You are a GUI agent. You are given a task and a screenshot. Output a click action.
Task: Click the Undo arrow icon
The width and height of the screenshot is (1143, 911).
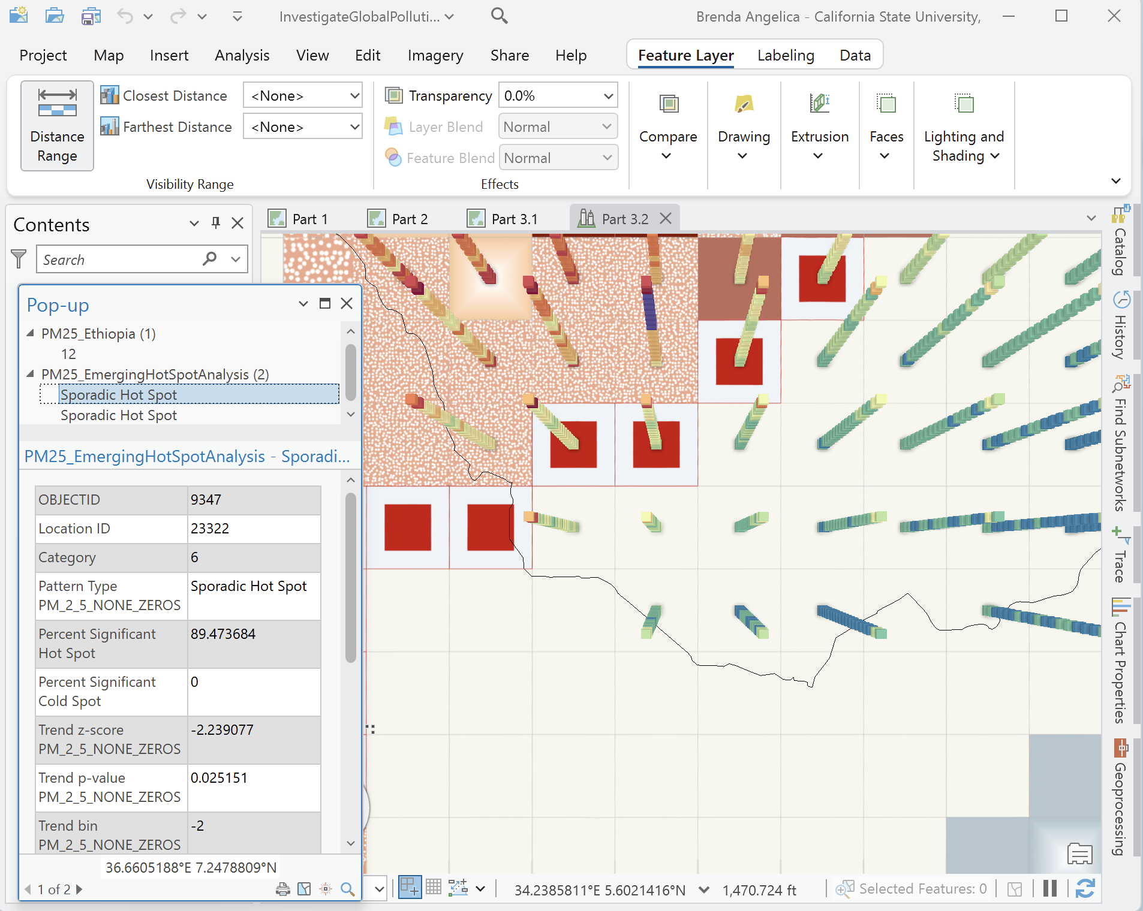[125, 16]
